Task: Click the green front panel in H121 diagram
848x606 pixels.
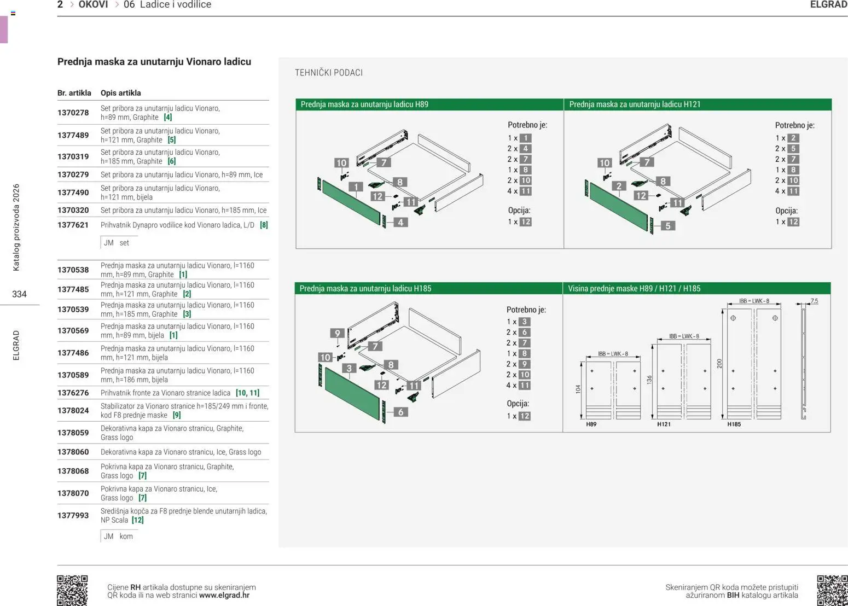Action: [x=618, y=206]
